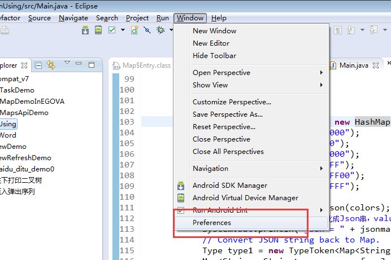Select project ending in ompat_v7
The width and height of the screenshot is (391, 260).
14,79
